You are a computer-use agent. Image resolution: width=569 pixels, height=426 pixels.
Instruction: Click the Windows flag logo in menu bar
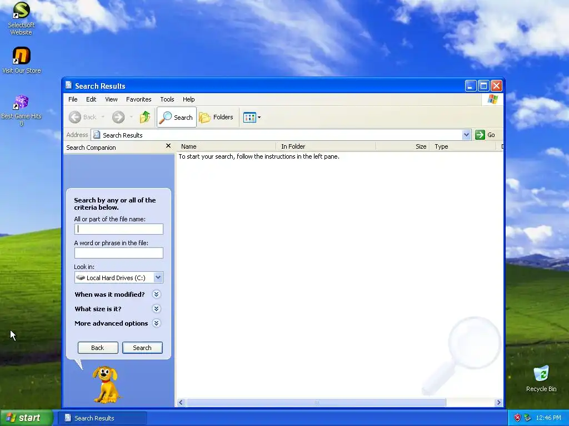coord(493,99)
